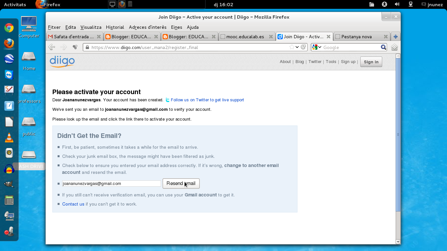Click the email address input field
The width and height of the screenshot is (447, 251).
[112, 184]
